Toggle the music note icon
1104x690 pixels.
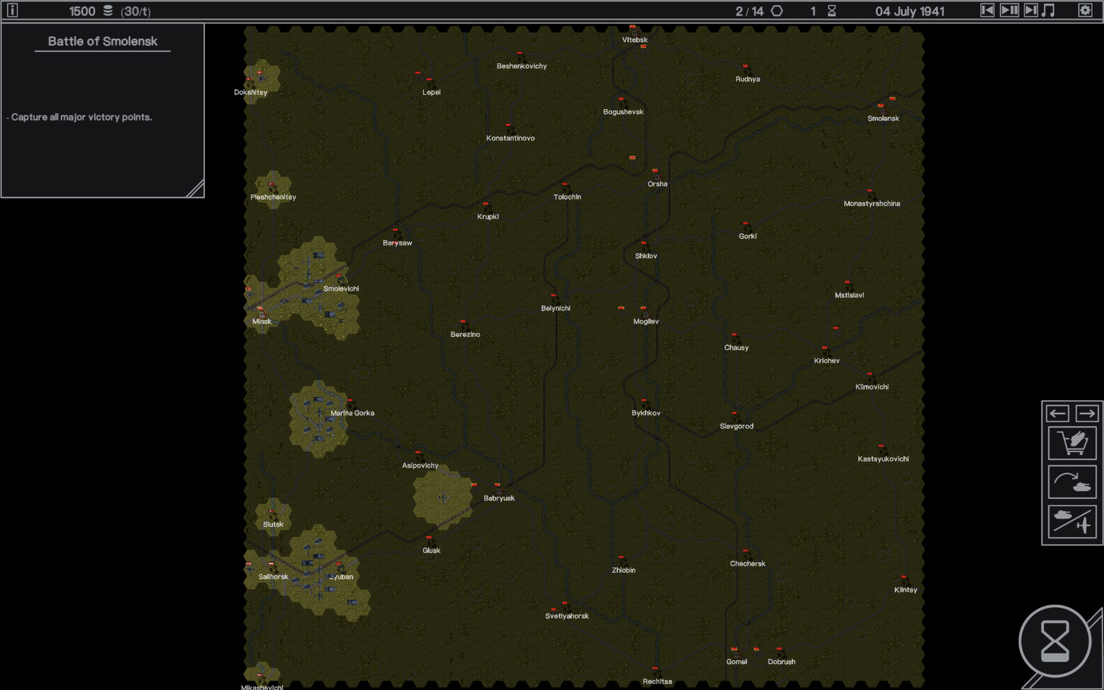1048,10
